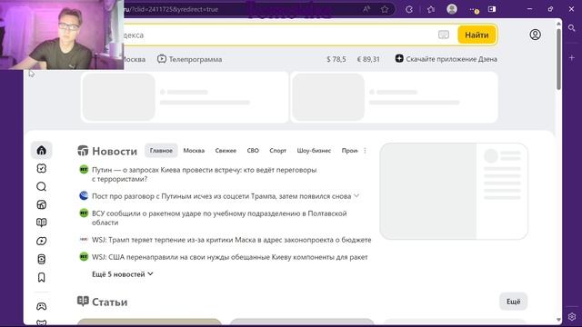
Task: Click the euro rate € 89,31
Action: click(368, 59)
